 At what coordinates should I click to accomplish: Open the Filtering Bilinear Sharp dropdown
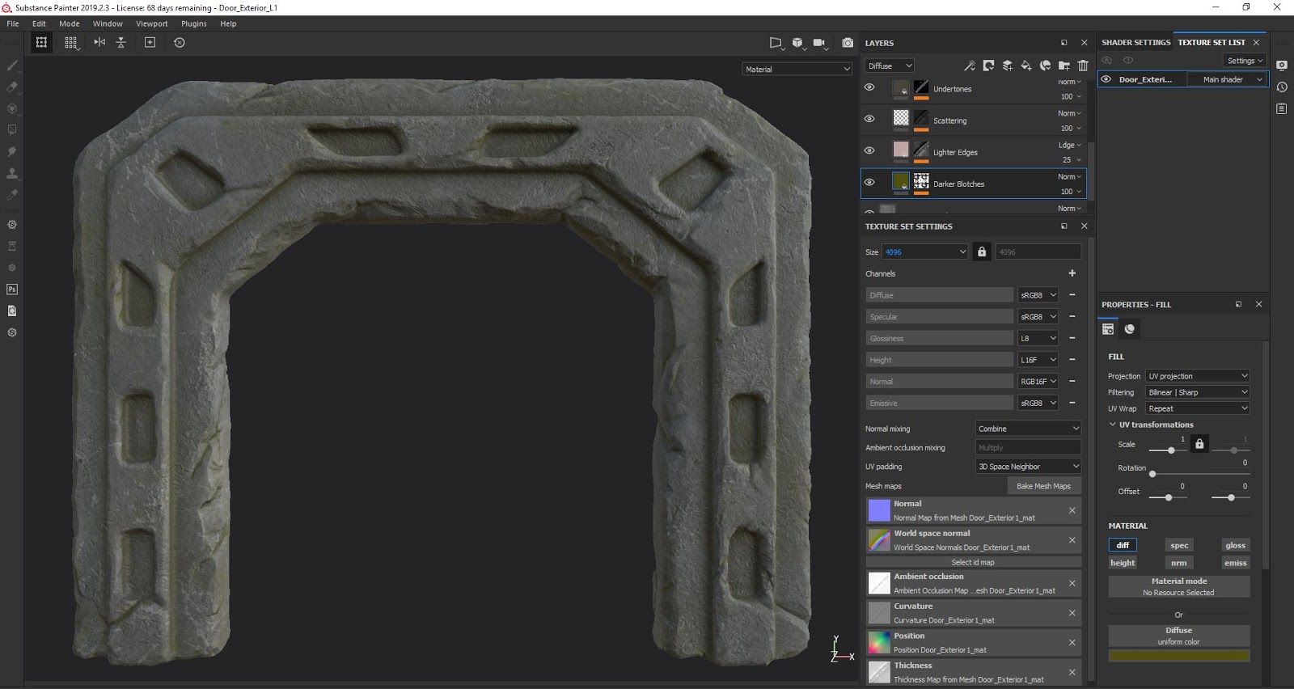(1198, 392)
